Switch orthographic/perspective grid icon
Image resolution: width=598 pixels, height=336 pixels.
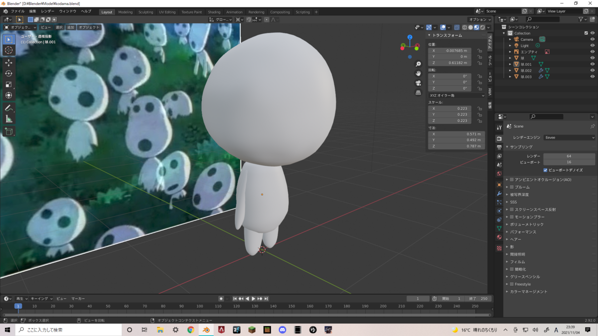(418, 92)
